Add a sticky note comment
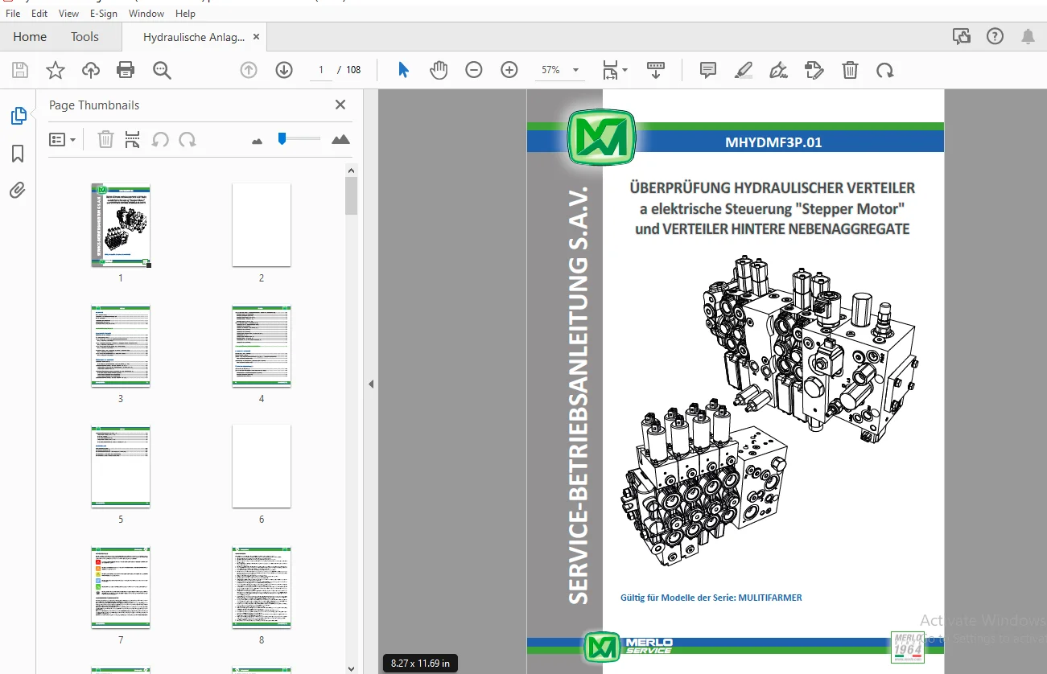 708,70
